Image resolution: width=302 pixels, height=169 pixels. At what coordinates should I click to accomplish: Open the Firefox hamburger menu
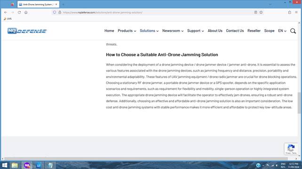tap(296, 12)
